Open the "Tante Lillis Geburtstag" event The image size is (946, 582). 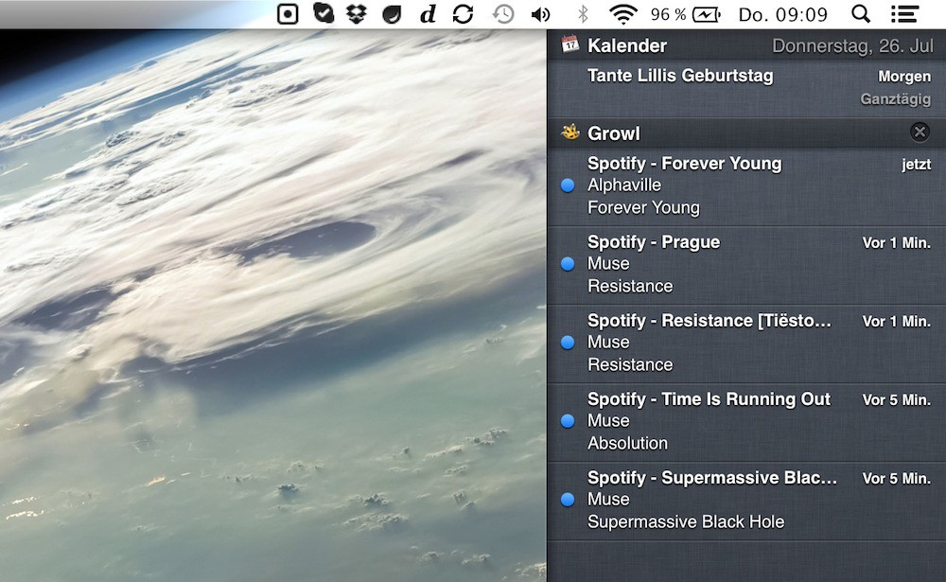679,76
